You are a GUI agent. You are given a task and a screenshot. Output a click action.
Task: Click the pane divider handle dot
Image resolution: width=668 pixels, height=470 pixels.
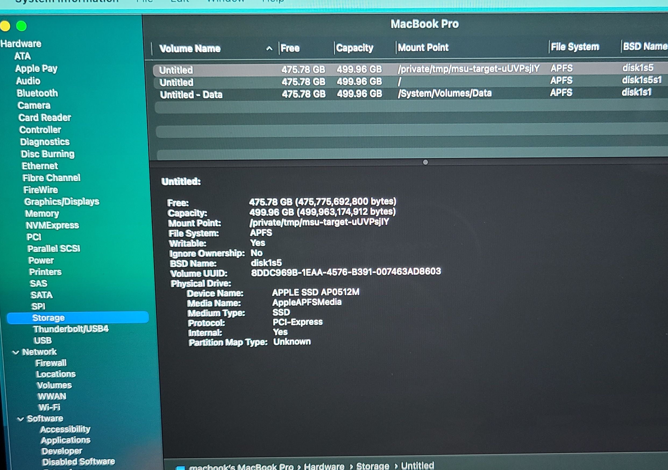(x=425, y=162)
